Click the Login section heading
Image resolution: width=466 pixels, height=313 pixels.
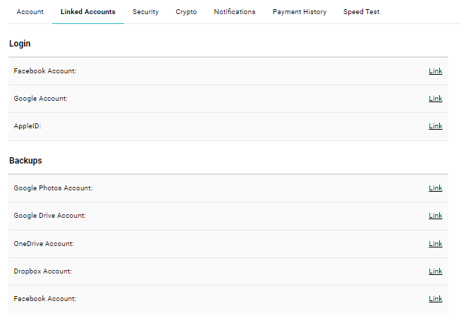tap(20, 44)
